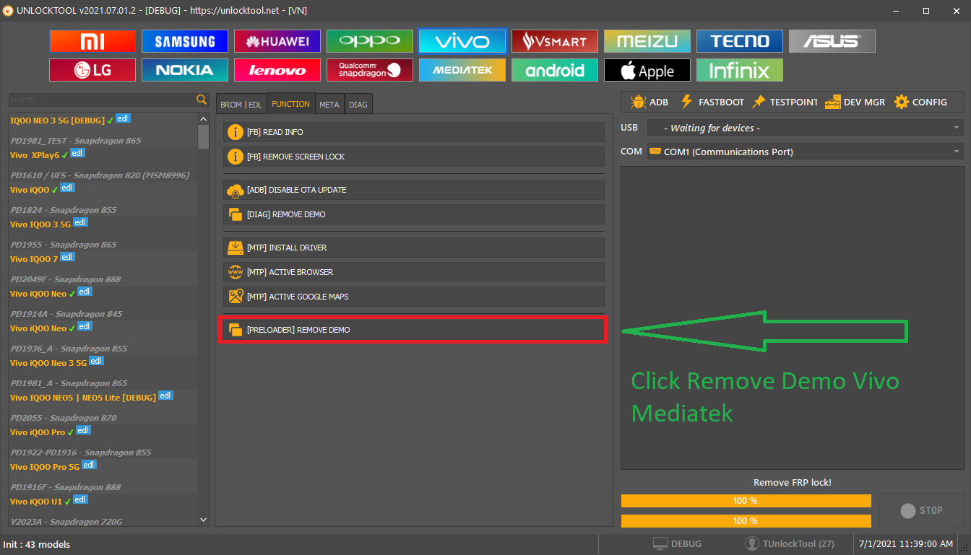This screenshot has height=555, width=971.
Task: Click model list scrollbar down arrow
Action: (x=203, y=519)
